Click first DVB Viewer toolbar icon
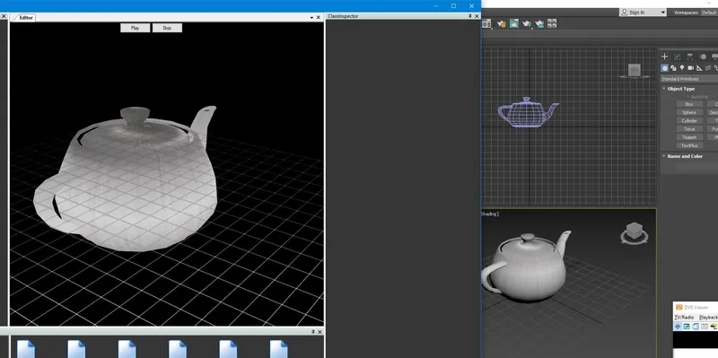Image resolution: width=718 pixels, height=358 pixels. coord(678,327)
